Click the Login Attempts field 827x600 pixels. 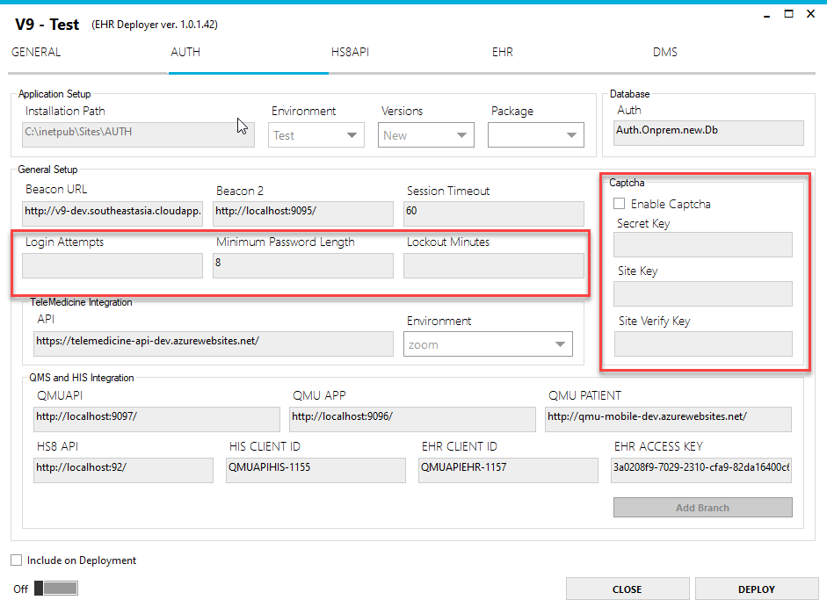click(112, 265)
